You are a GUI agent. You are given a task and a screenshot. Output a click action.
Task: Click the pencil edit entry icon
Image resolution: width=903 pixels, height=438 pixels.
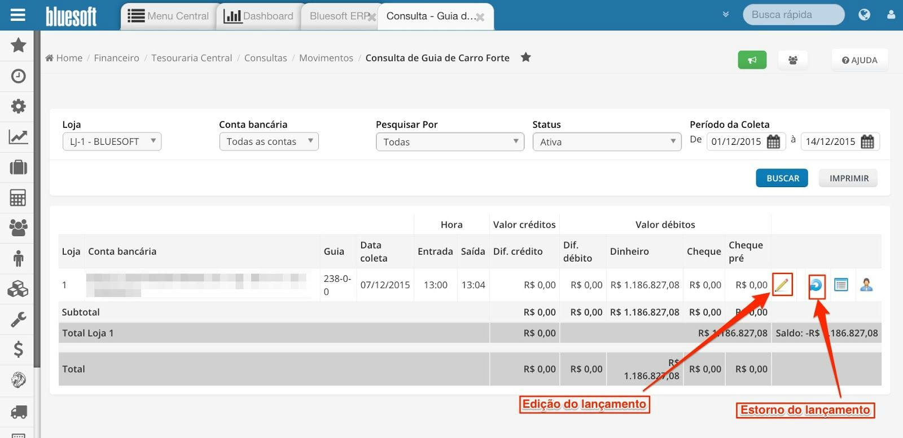tap(782, 285)
